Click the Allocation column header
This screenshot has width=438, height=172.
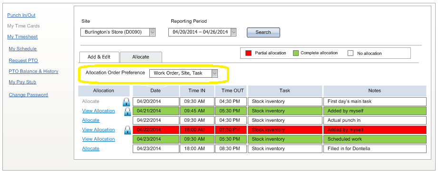(x=104, y=91)
